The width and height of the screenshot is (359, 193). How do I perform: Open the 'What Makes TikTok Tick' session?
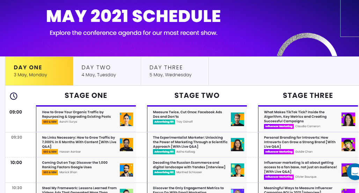tap(295, 116)
